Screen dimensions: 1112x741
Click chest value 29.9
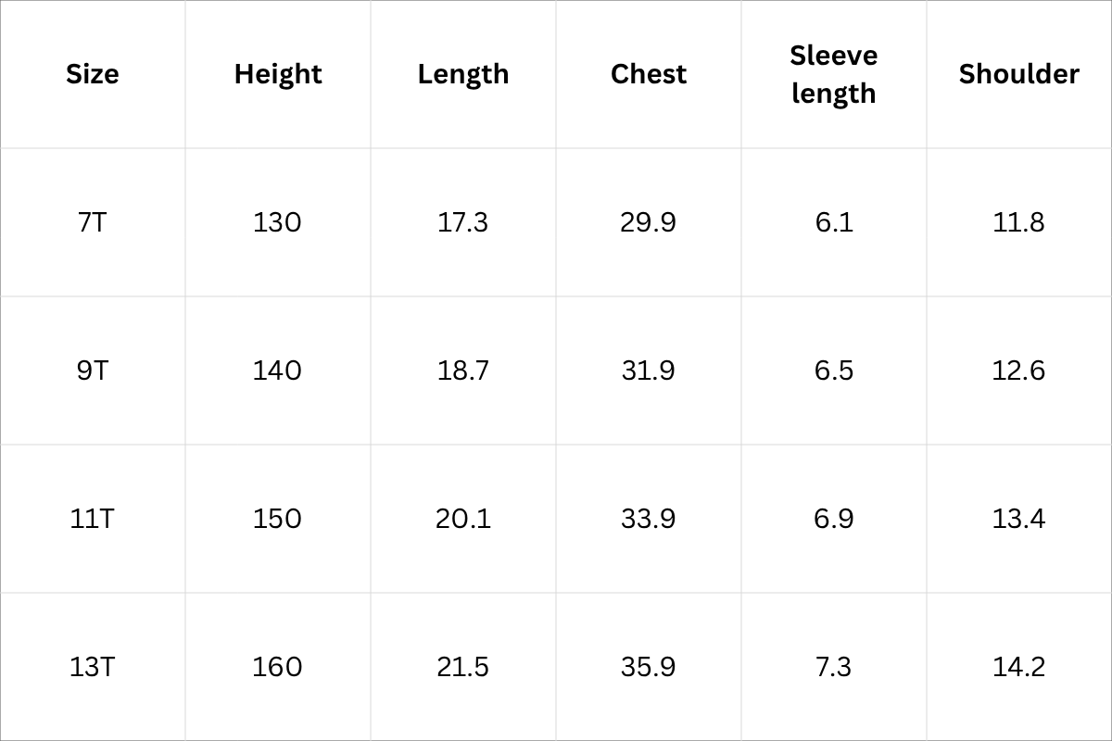(x=649, y=222)
